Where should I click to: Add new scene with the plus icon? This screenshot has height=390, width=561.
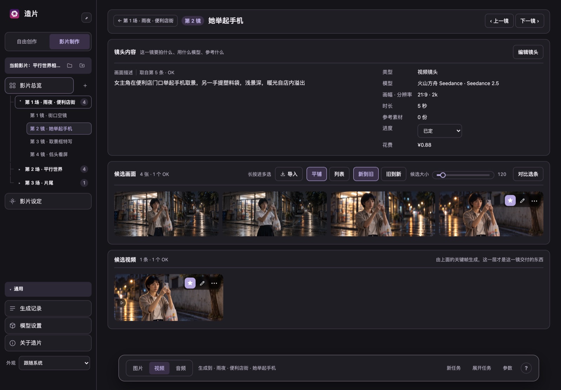point(85,86)
